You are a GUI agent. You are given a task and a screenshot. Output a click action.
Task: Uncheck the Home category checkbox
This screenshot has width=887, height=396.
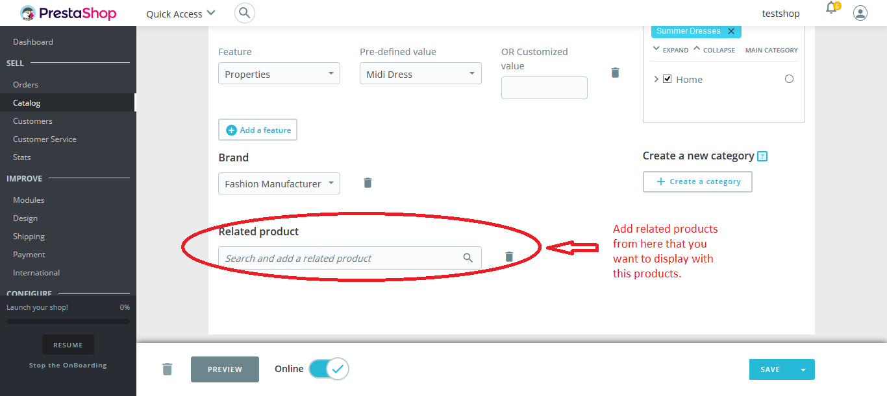[667, 79]
